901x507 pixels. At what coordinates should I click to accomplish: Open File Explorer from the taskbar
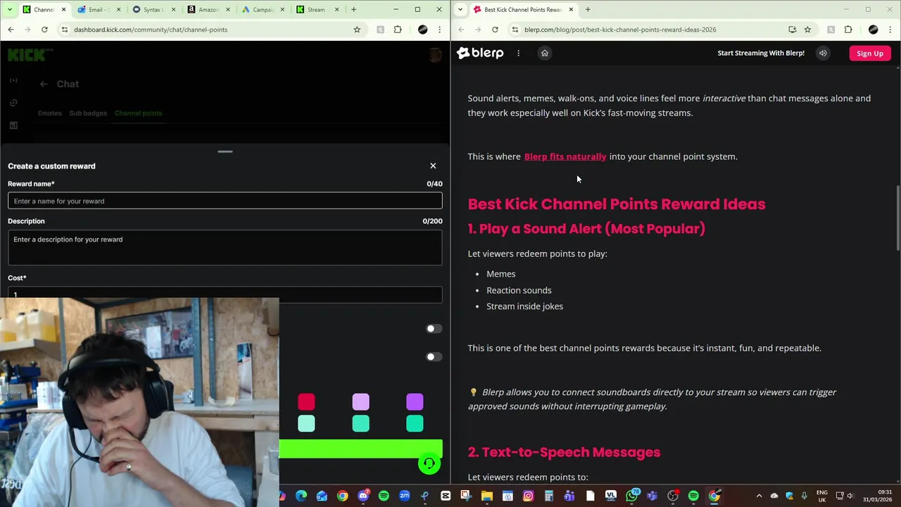tap(486, 496)
